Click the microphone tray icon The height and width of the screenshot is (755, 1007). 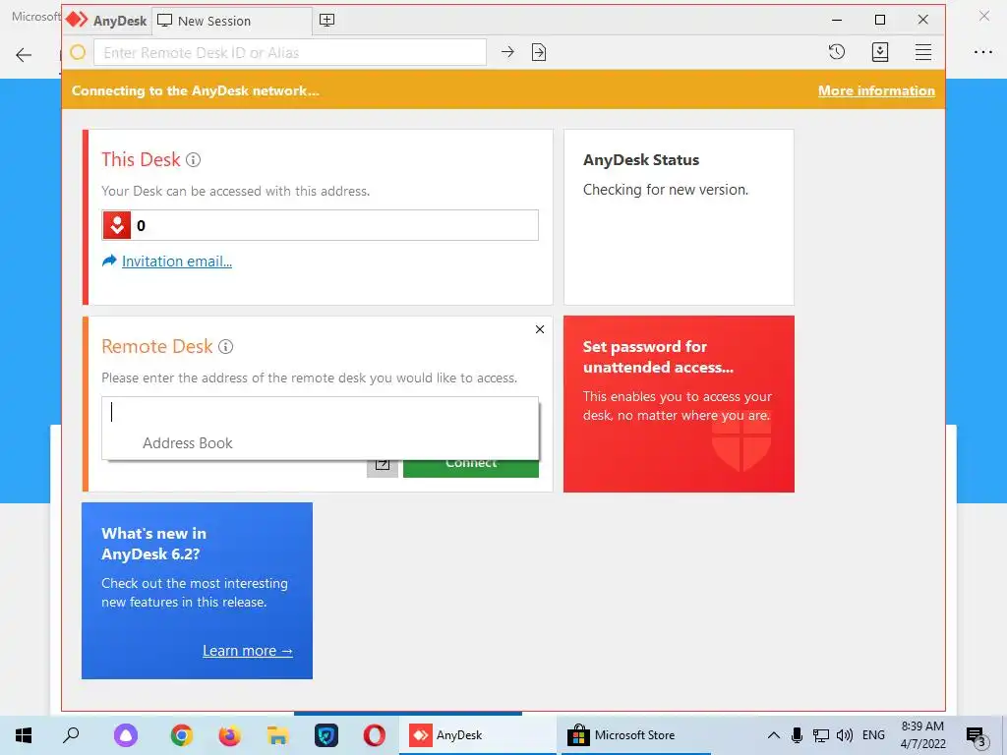pos(797,735)
